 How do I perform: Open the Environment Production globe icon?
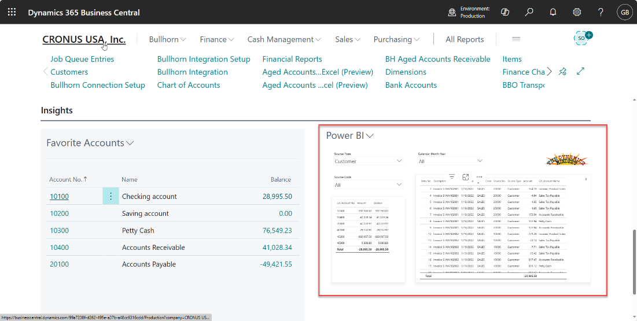[x=452, y=12]
